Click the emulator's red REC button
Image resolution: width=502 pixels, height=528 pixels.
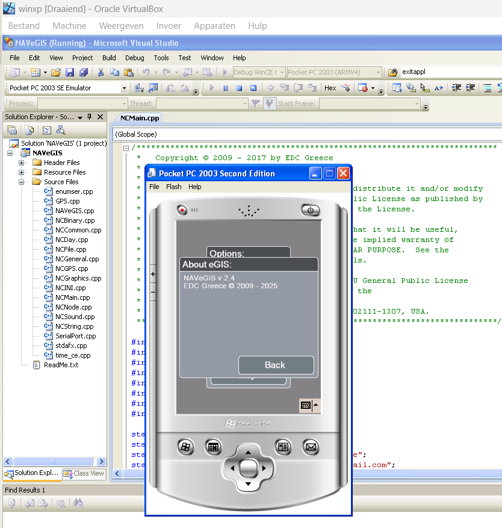182,210
